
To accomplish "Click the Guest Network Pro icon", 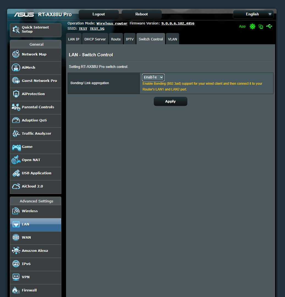I will 16,81.
